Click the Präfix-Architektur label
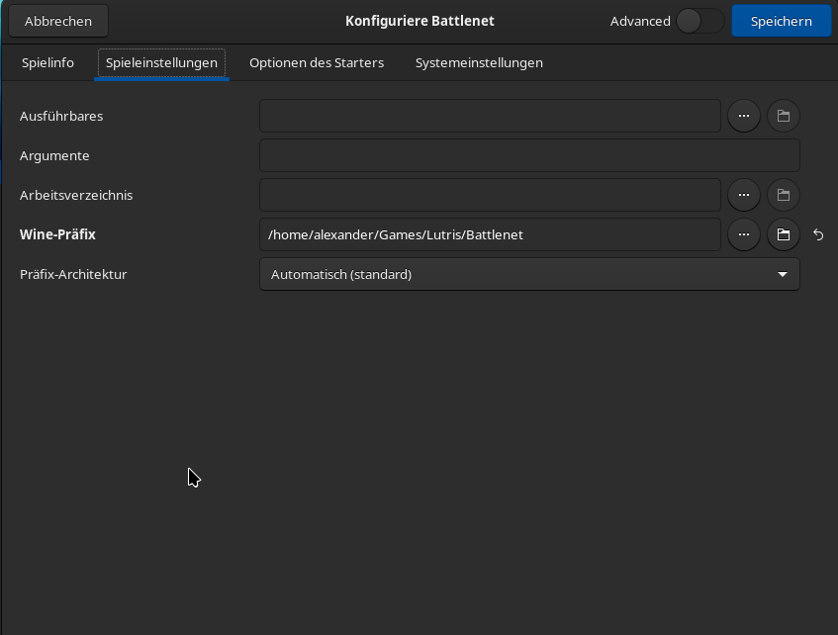This screenshot has height=635, width=838. tap(73, 274)
